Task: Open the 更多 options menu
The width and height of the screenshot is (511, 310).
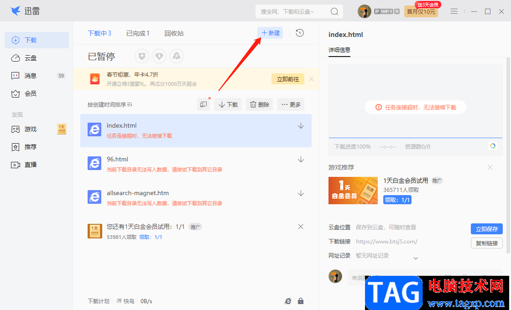Action: tap(291, 104)
